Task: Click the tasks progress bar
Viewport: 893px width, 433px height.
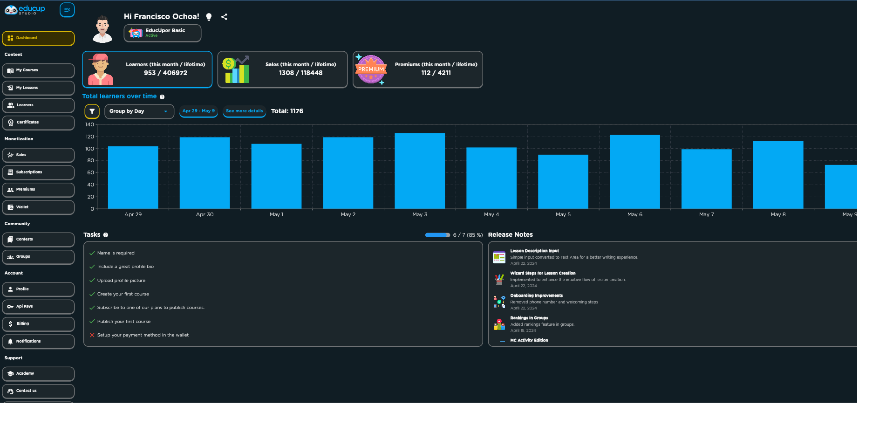Action: pyautogui.click(x=437, y=235)
